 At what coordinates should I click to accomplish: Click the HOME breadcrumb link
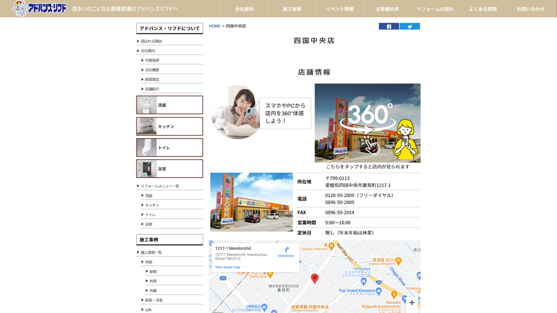coord(215,26)
